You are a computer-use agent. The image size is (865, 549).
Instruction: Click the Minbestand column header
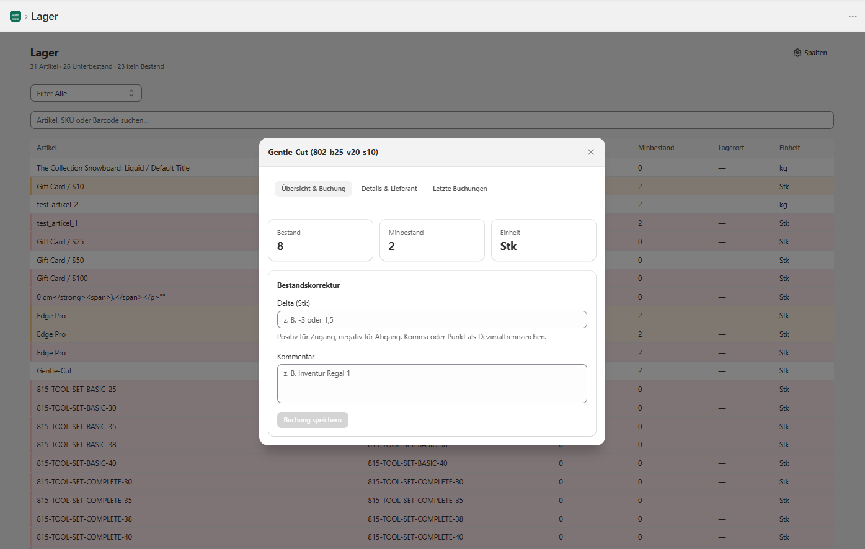(x=656, y=148)
